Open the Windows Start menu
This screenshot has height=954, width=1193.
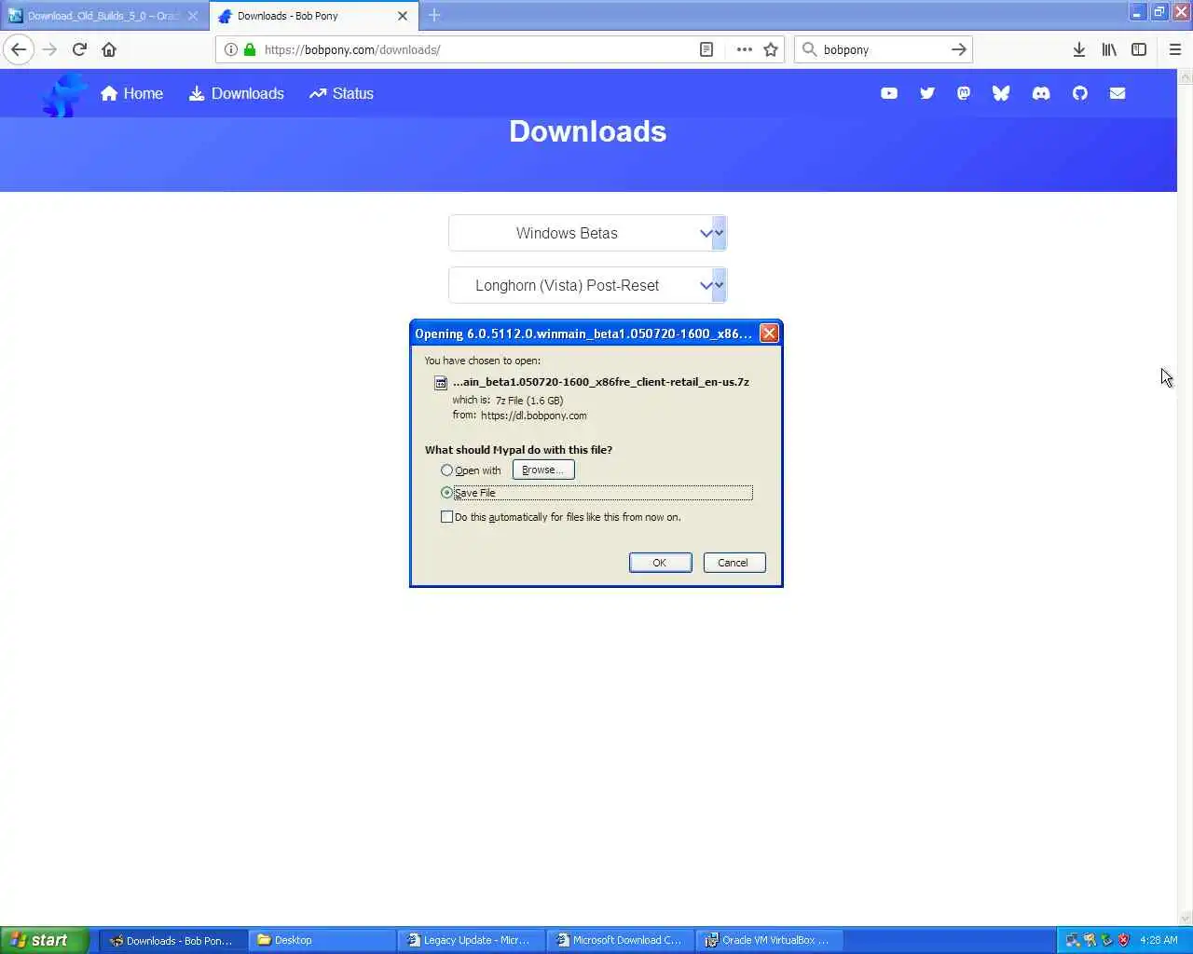pos(45,940)
